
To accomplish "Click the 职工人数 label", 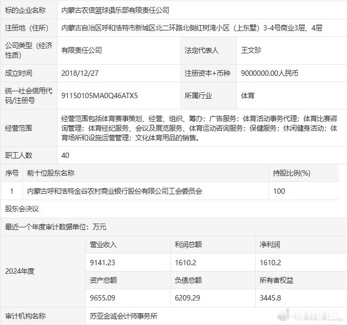I will (x=19, y=155).
